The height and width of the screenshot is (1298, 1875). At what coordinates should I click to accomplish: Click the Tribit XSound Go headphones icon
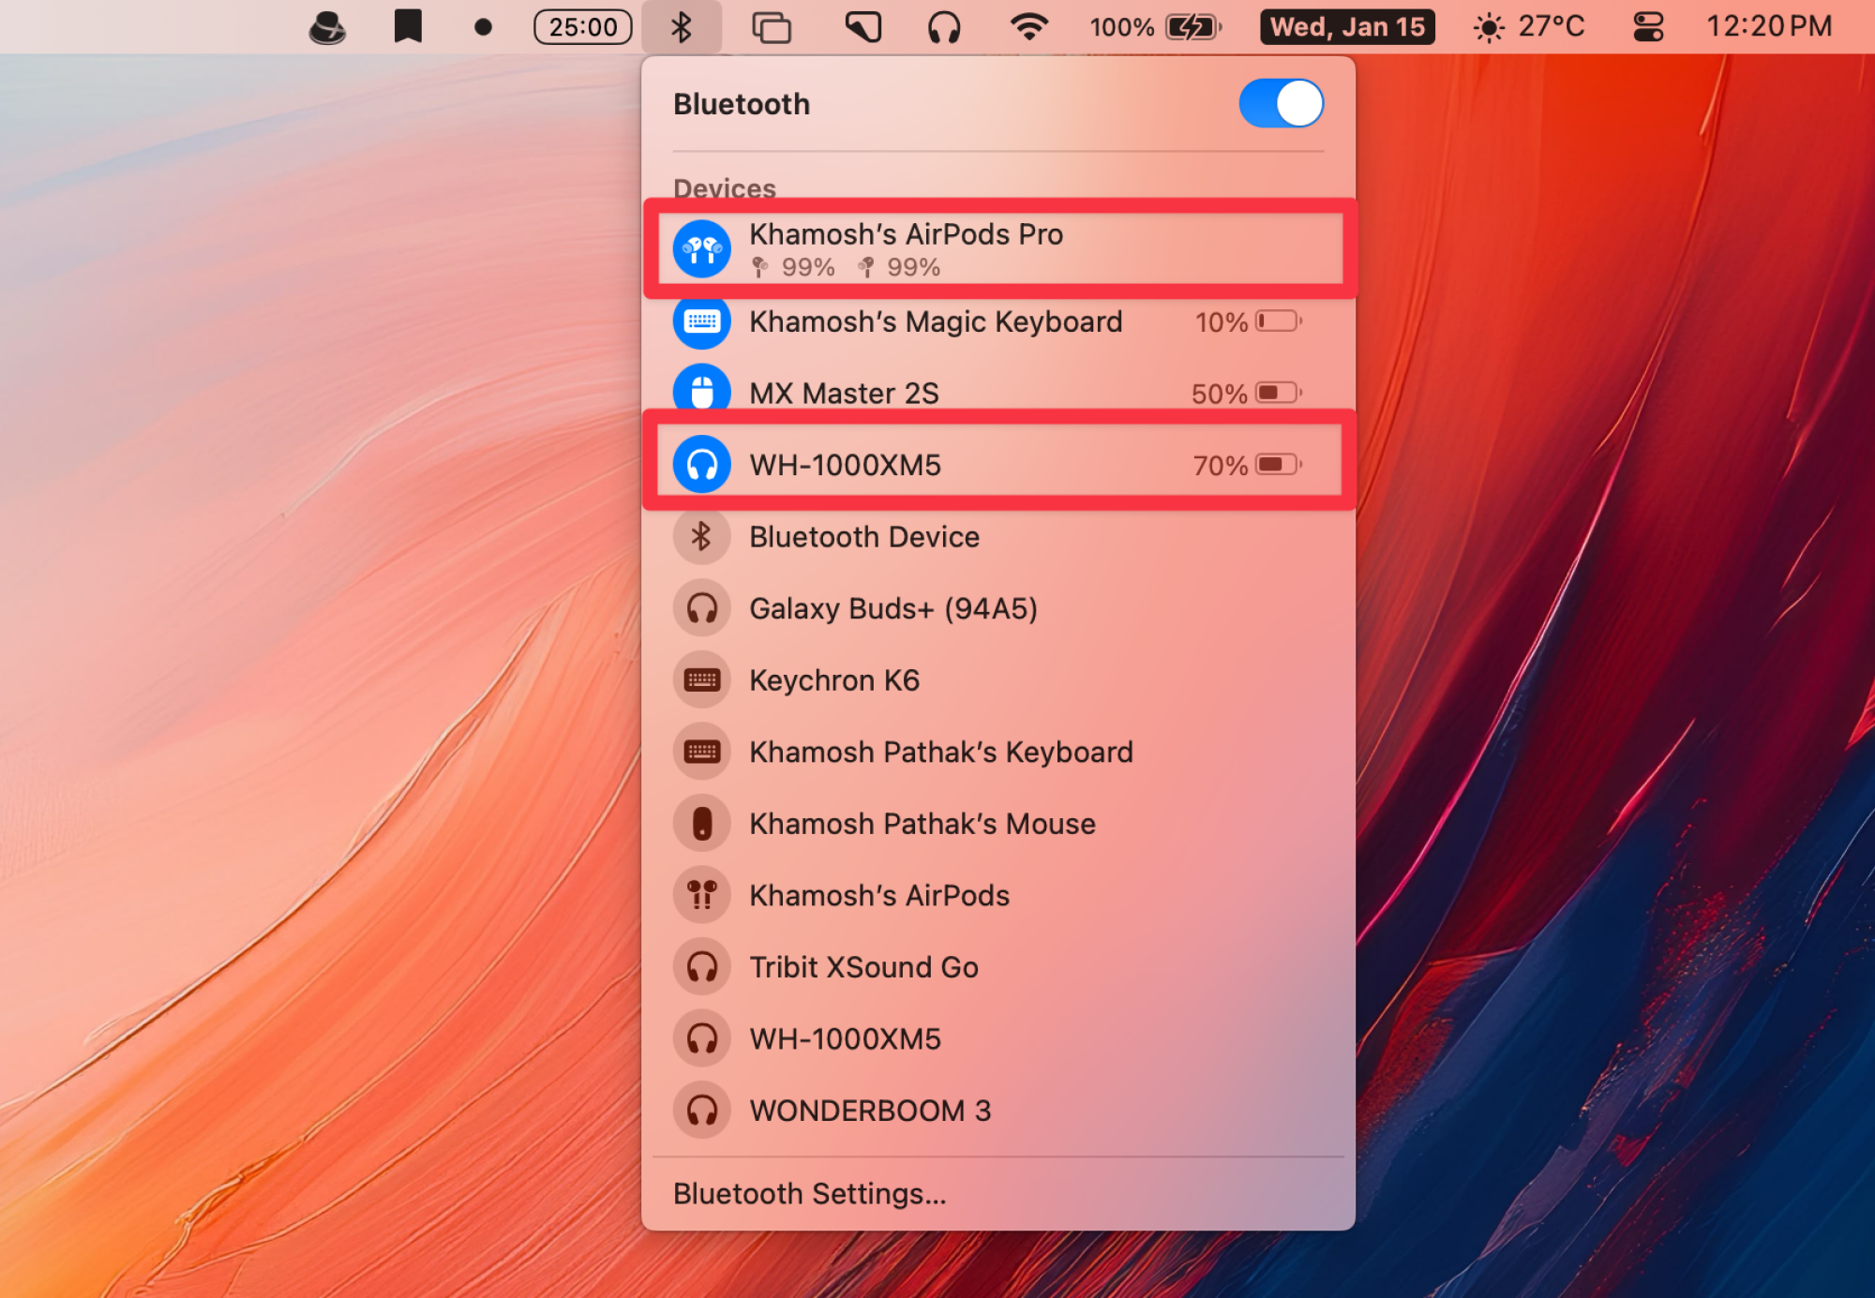pos(701,967)
